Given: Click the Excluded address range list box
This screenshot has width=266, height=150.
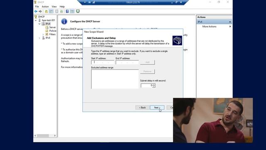Looking at the screenshot, I should (x=115, y=79).
